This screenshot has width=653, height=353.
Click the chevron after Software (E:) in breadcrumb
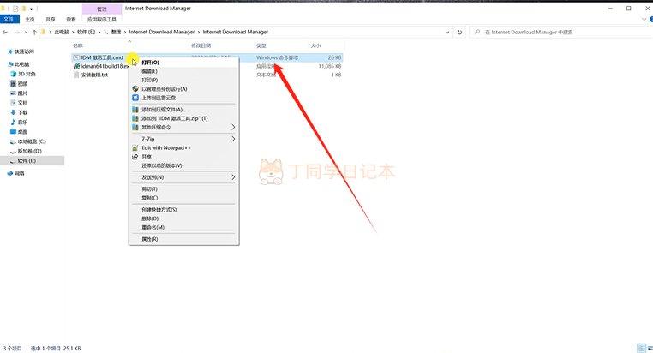(x=99, y=32)
